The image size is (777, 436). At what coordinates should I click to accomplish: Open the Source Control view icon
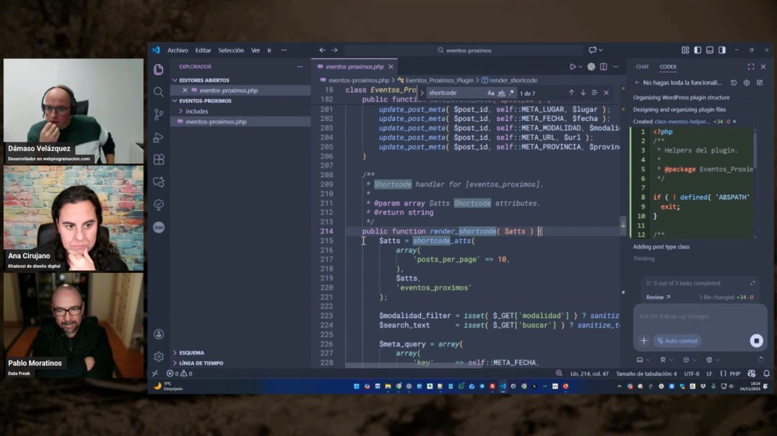159,114
